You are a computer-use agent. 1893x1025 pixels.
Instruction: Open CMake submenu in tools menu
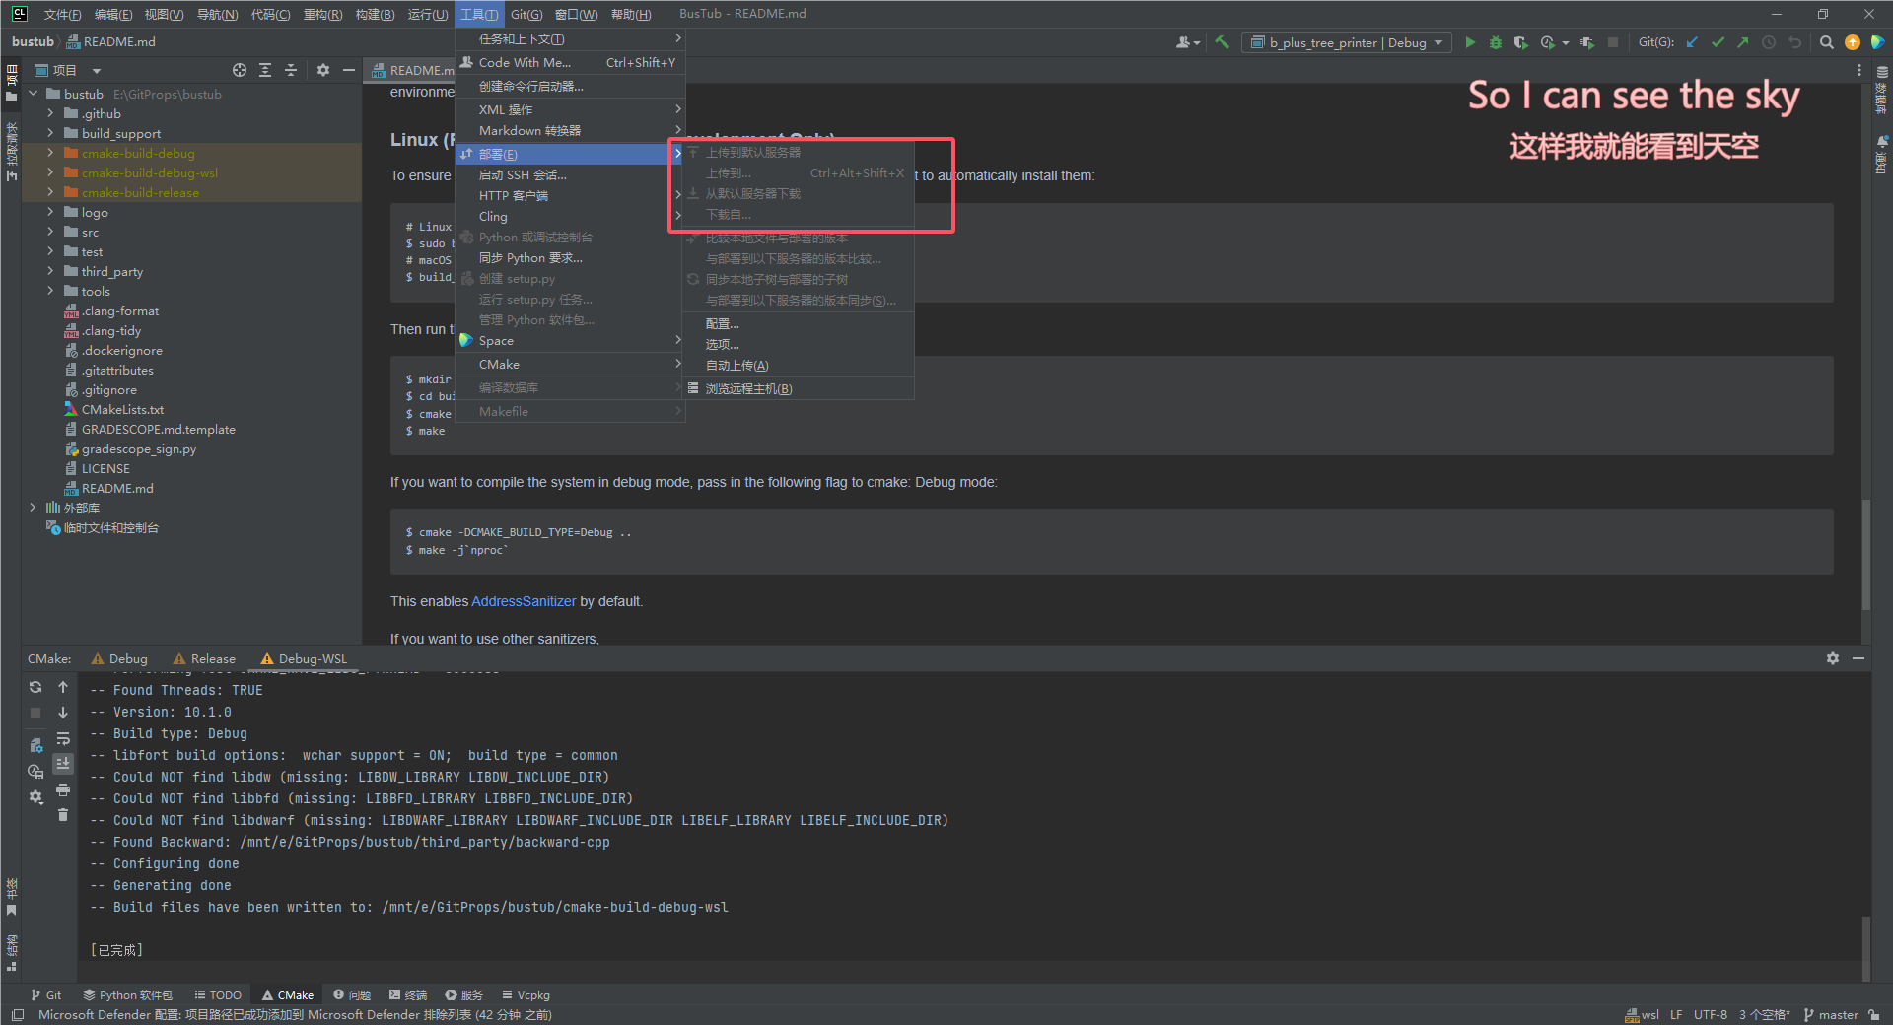pyautogui.click(x=570, y=365)
